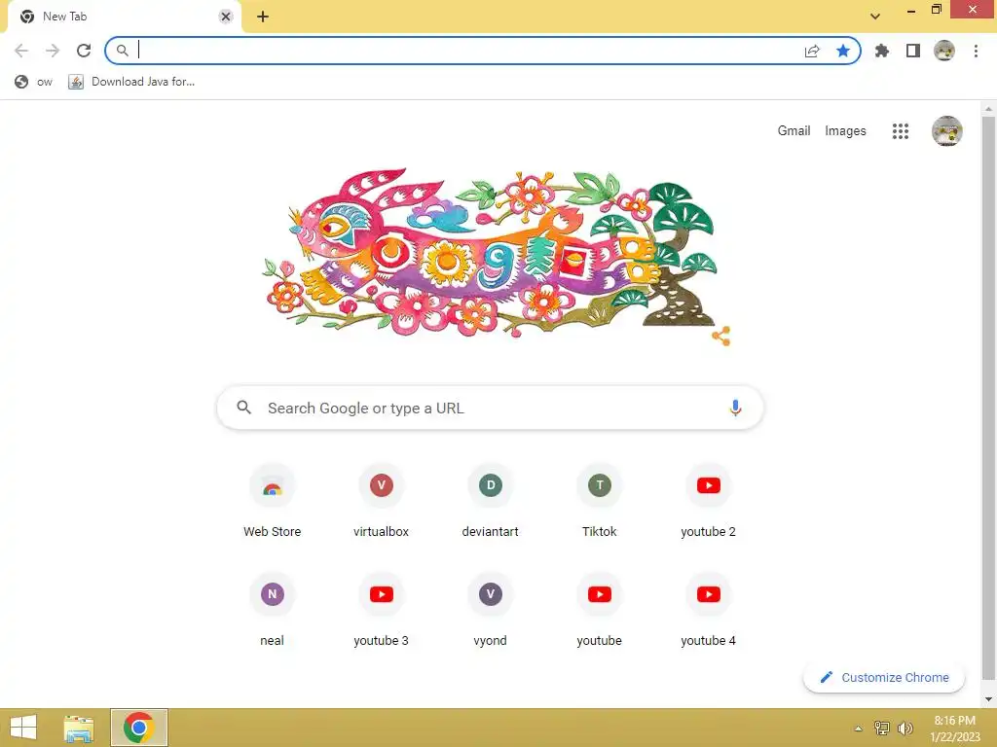The image size is (997, 747).
Task: Go back using the browser back arrow
Action: click(x=21, y=51)
